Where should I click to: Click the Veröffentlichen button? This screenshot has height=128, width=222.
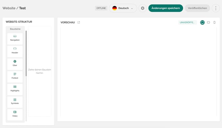pos(197,8)
